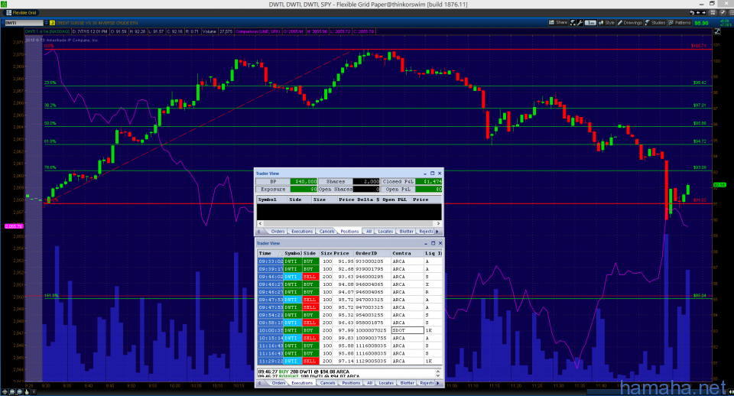This screenshot has height=396, width=734.
Task: Select Blotter tab in upper Trader View
Action: [406, 231]
